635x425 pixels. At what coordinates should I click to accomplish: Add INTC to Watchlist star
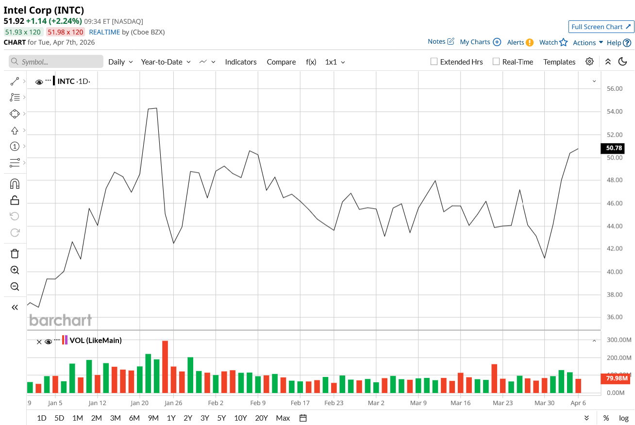coord(563,42)
